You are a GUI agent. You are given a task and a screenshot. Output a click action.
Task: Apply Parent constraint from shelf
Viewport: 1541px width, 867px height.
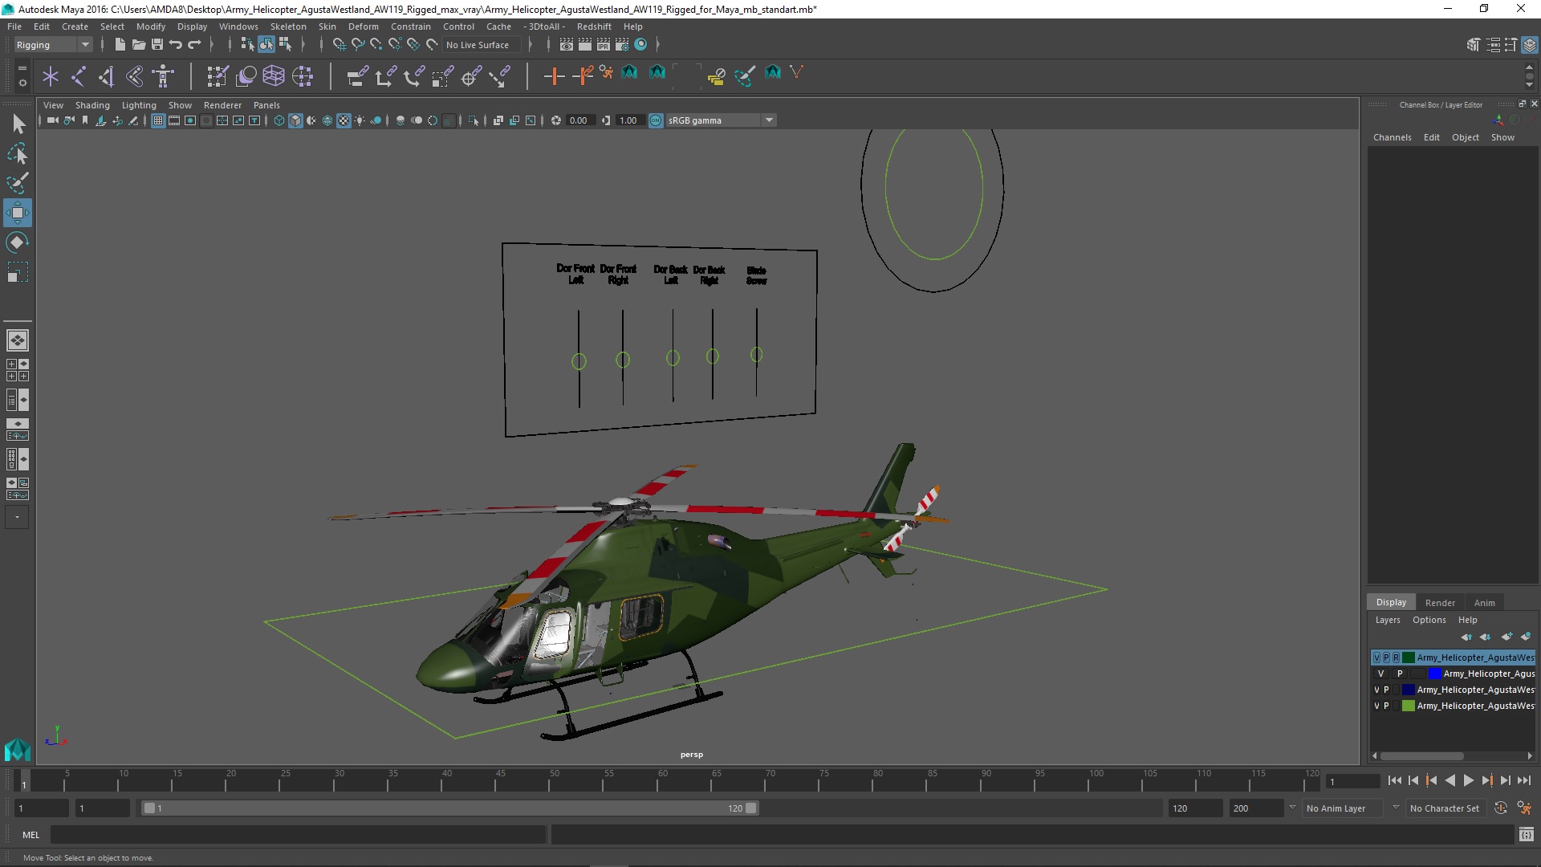click(x=357, y=76)
